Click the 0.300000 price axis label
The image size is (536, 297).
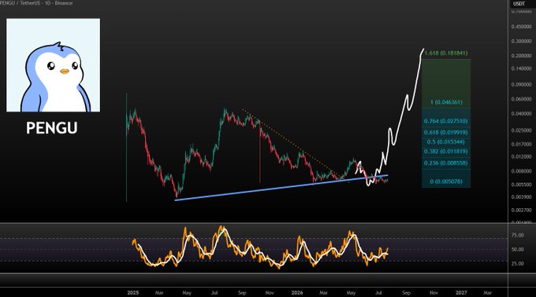pyautogui.click(x=522, y=41)
